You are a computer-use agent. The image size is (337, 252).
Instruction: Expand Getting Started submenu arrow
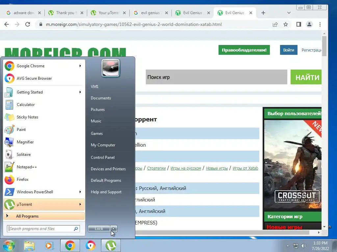tap(80, 92)
